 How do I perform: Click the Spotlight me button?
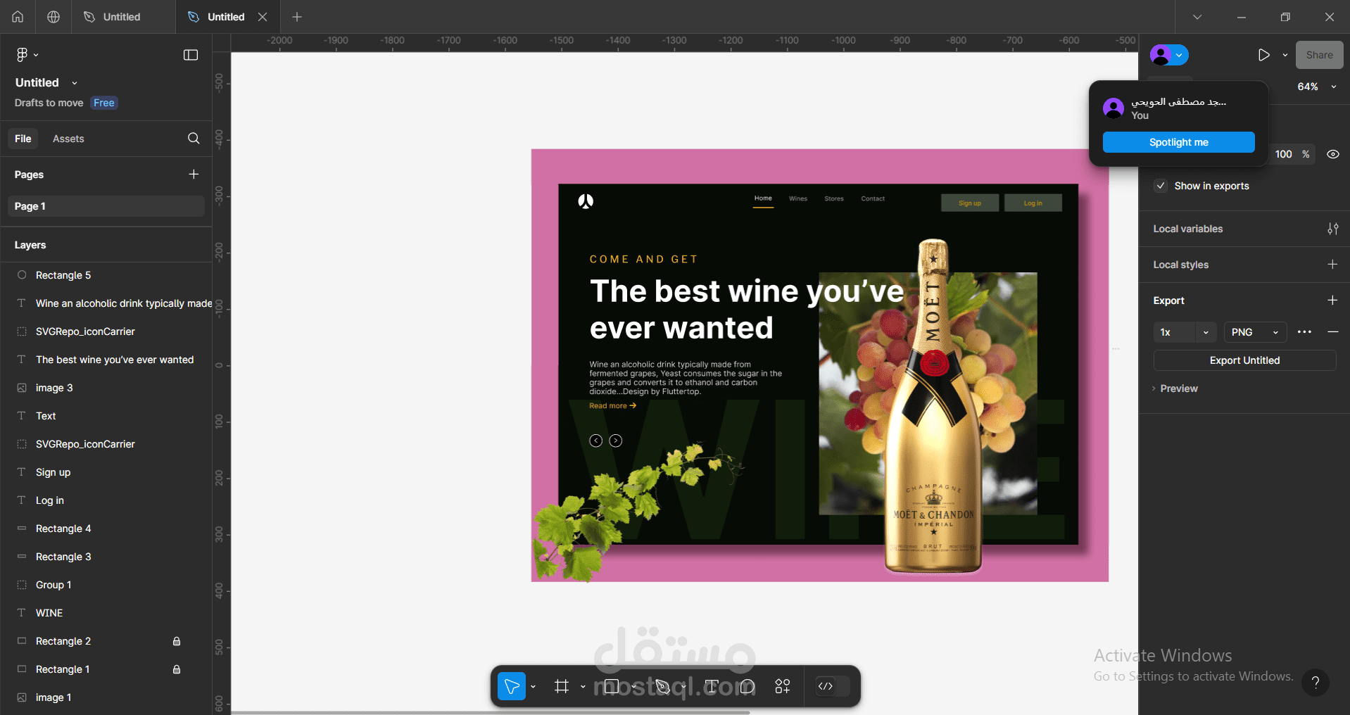coord(1178,142)
